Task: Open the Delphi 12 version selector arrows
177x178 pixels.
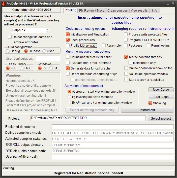Action: [x=48, y=30]
